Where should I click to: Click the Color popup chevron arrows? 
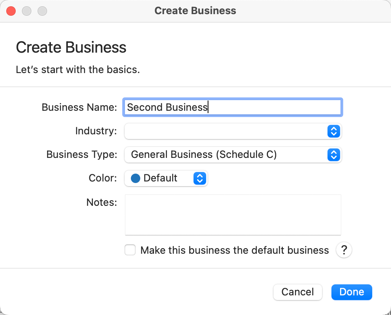point(199,178)
